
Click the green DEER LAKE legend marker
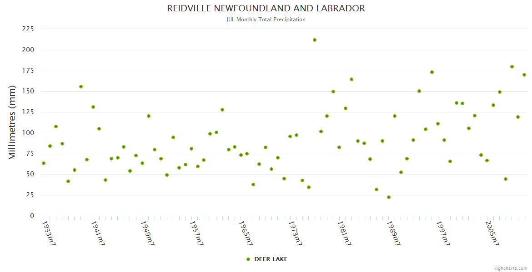tap(248, 259)
